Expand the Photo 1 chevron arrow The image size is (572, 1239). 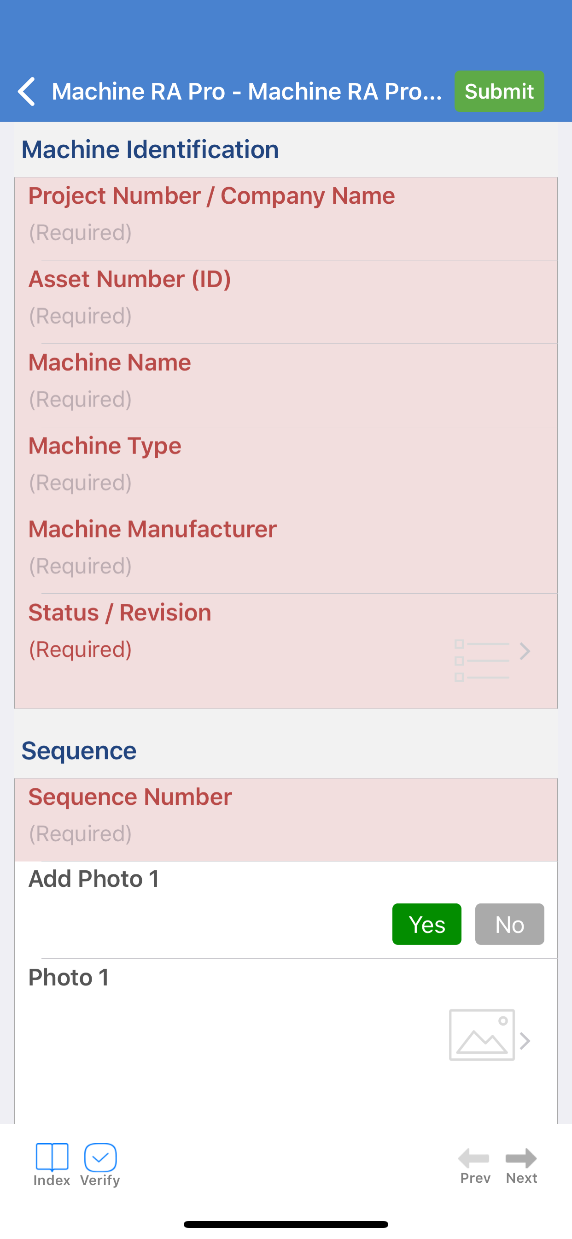tap(525, 1041)
